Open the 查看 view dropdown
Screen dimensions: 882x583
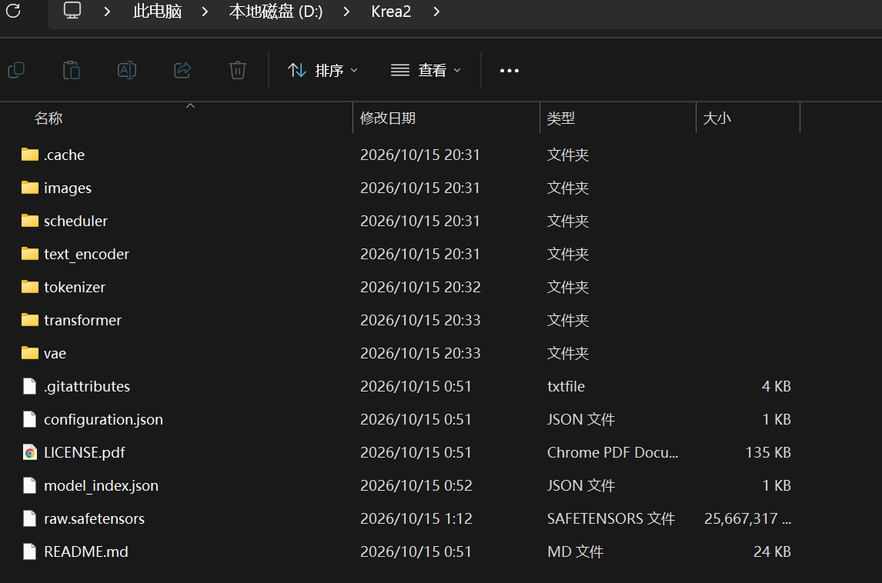[x=426, y=70]
